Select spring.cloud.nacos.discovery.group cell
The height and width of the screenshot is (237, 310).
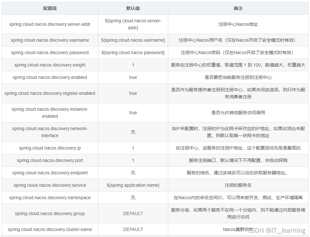coord(50,213)
